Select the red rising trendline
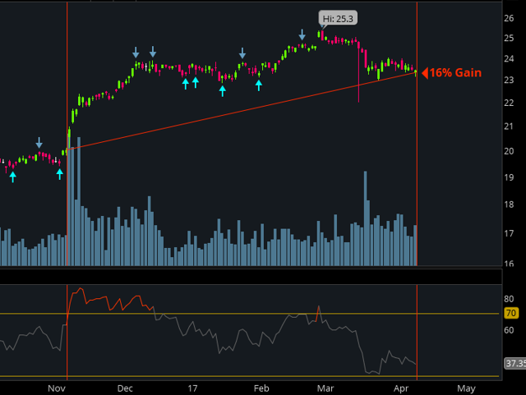This screenshot has height=395, width=526. [x=242, y=110]
